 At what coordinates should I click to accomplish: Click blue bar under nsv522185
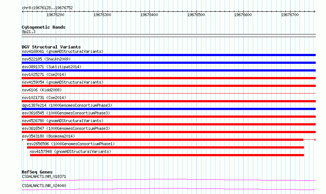click(x=168, y=63)
